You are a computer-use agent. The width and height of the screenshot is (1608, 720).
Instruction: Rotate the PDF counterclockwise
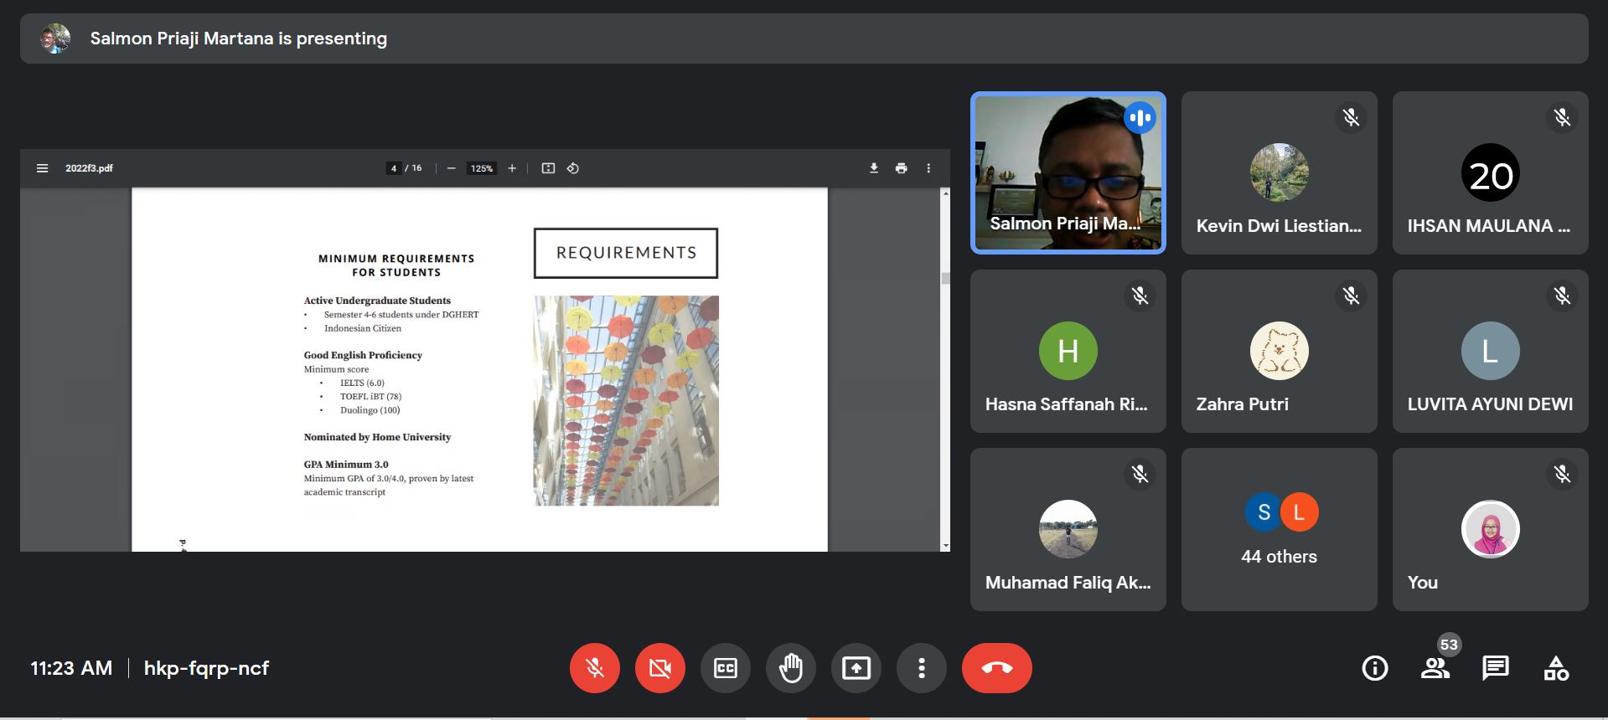click(x=573, y=168)
